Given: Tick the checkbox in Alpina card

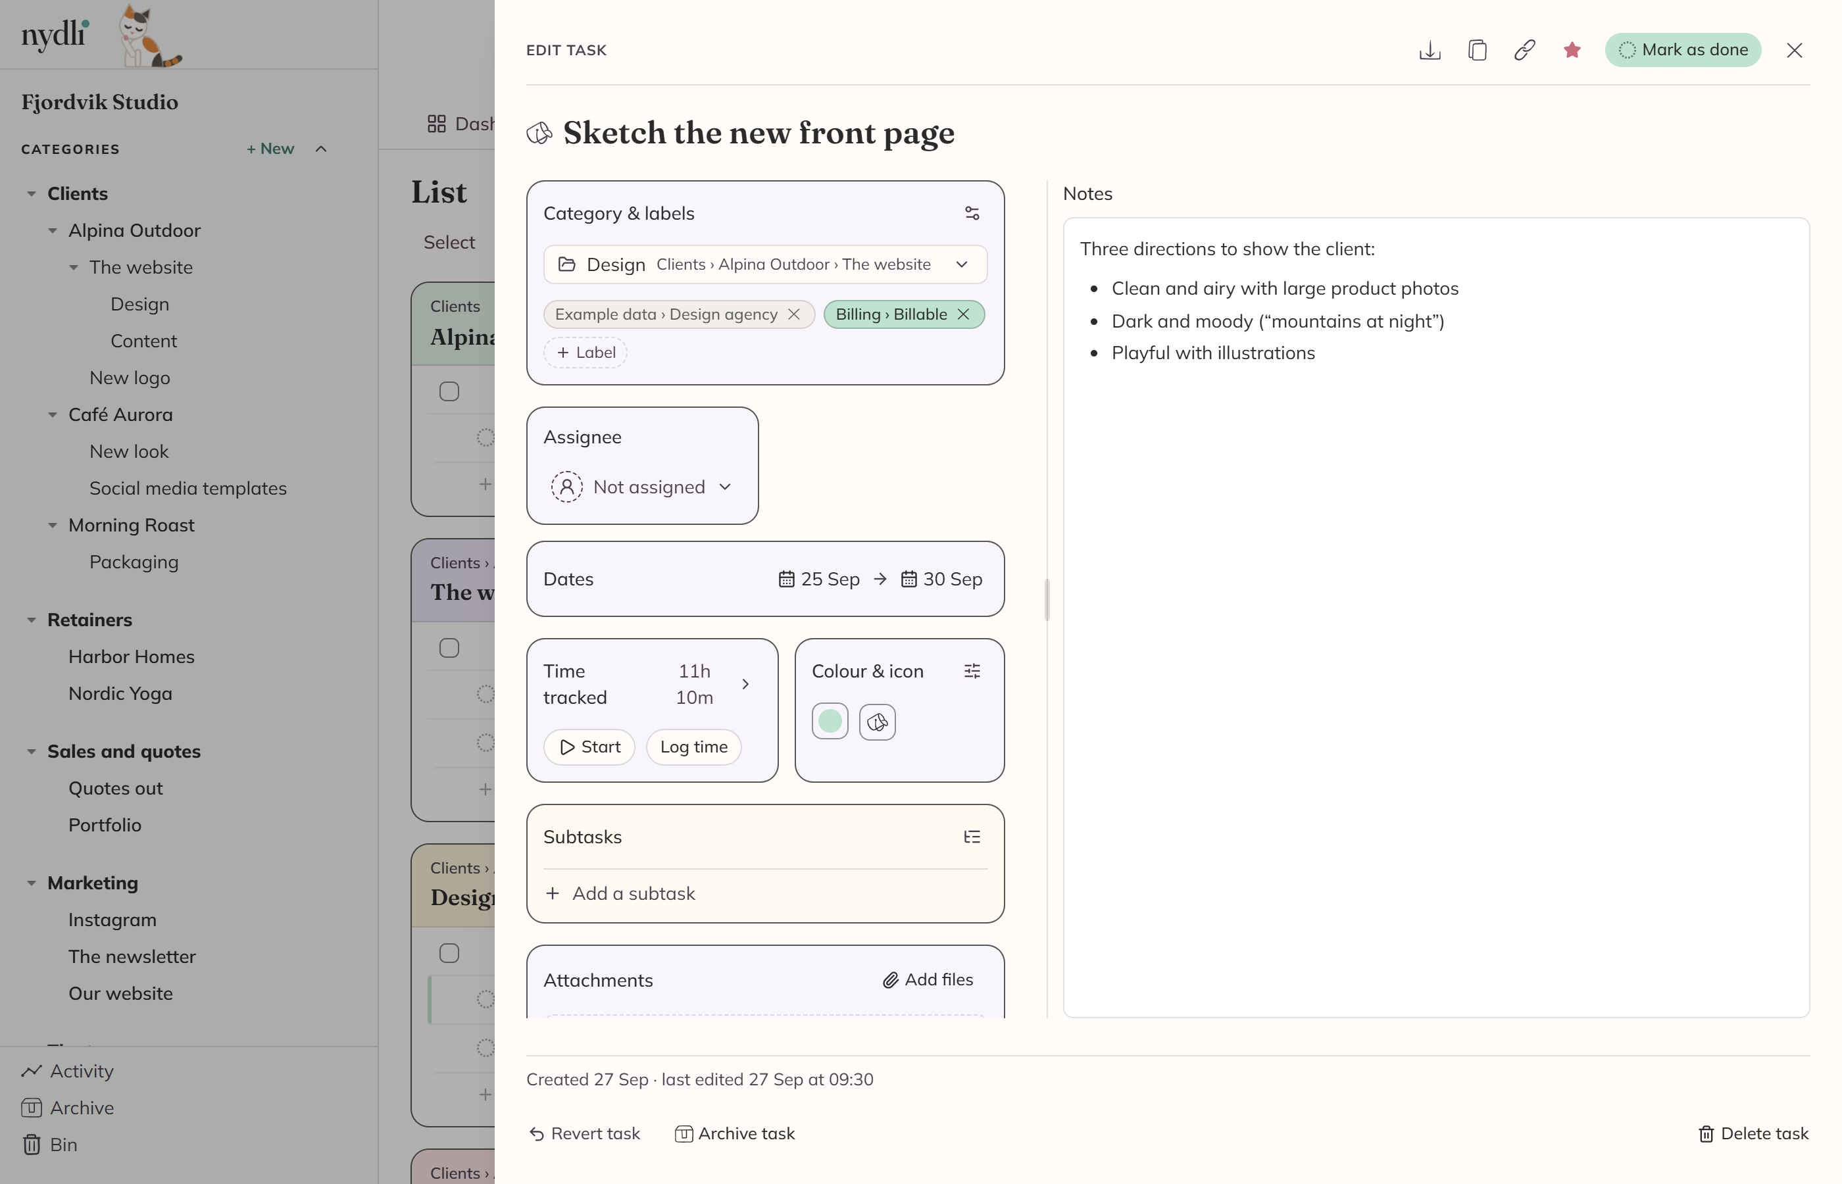Looking at the screenshot, I should 449,391.
